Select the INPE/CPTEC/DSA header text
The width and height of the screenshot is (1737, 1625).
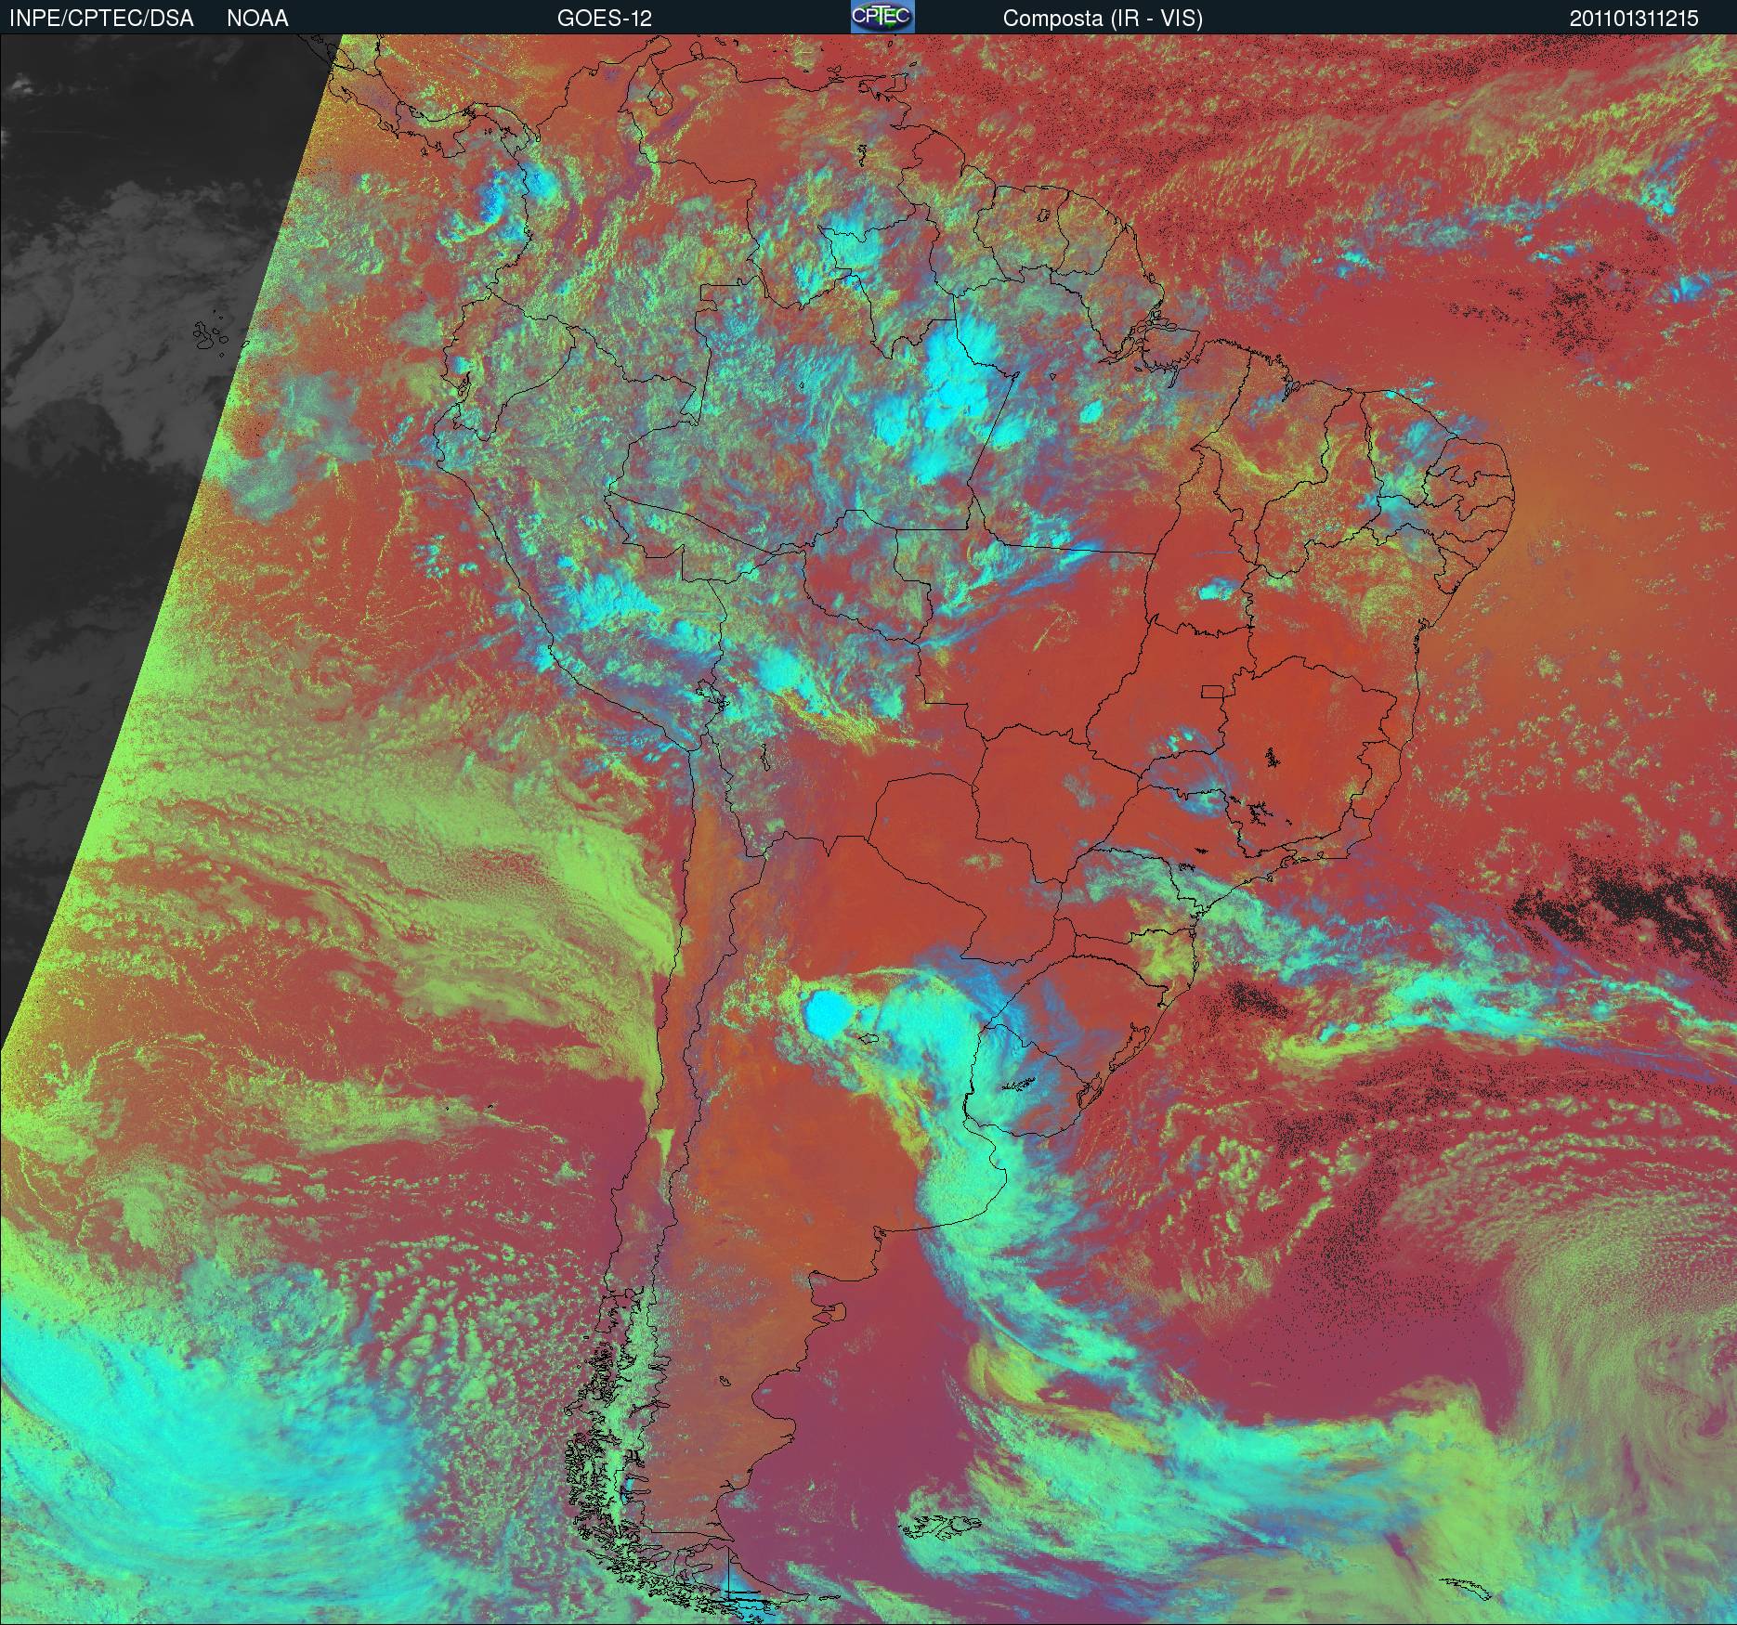tap(101, 19)
